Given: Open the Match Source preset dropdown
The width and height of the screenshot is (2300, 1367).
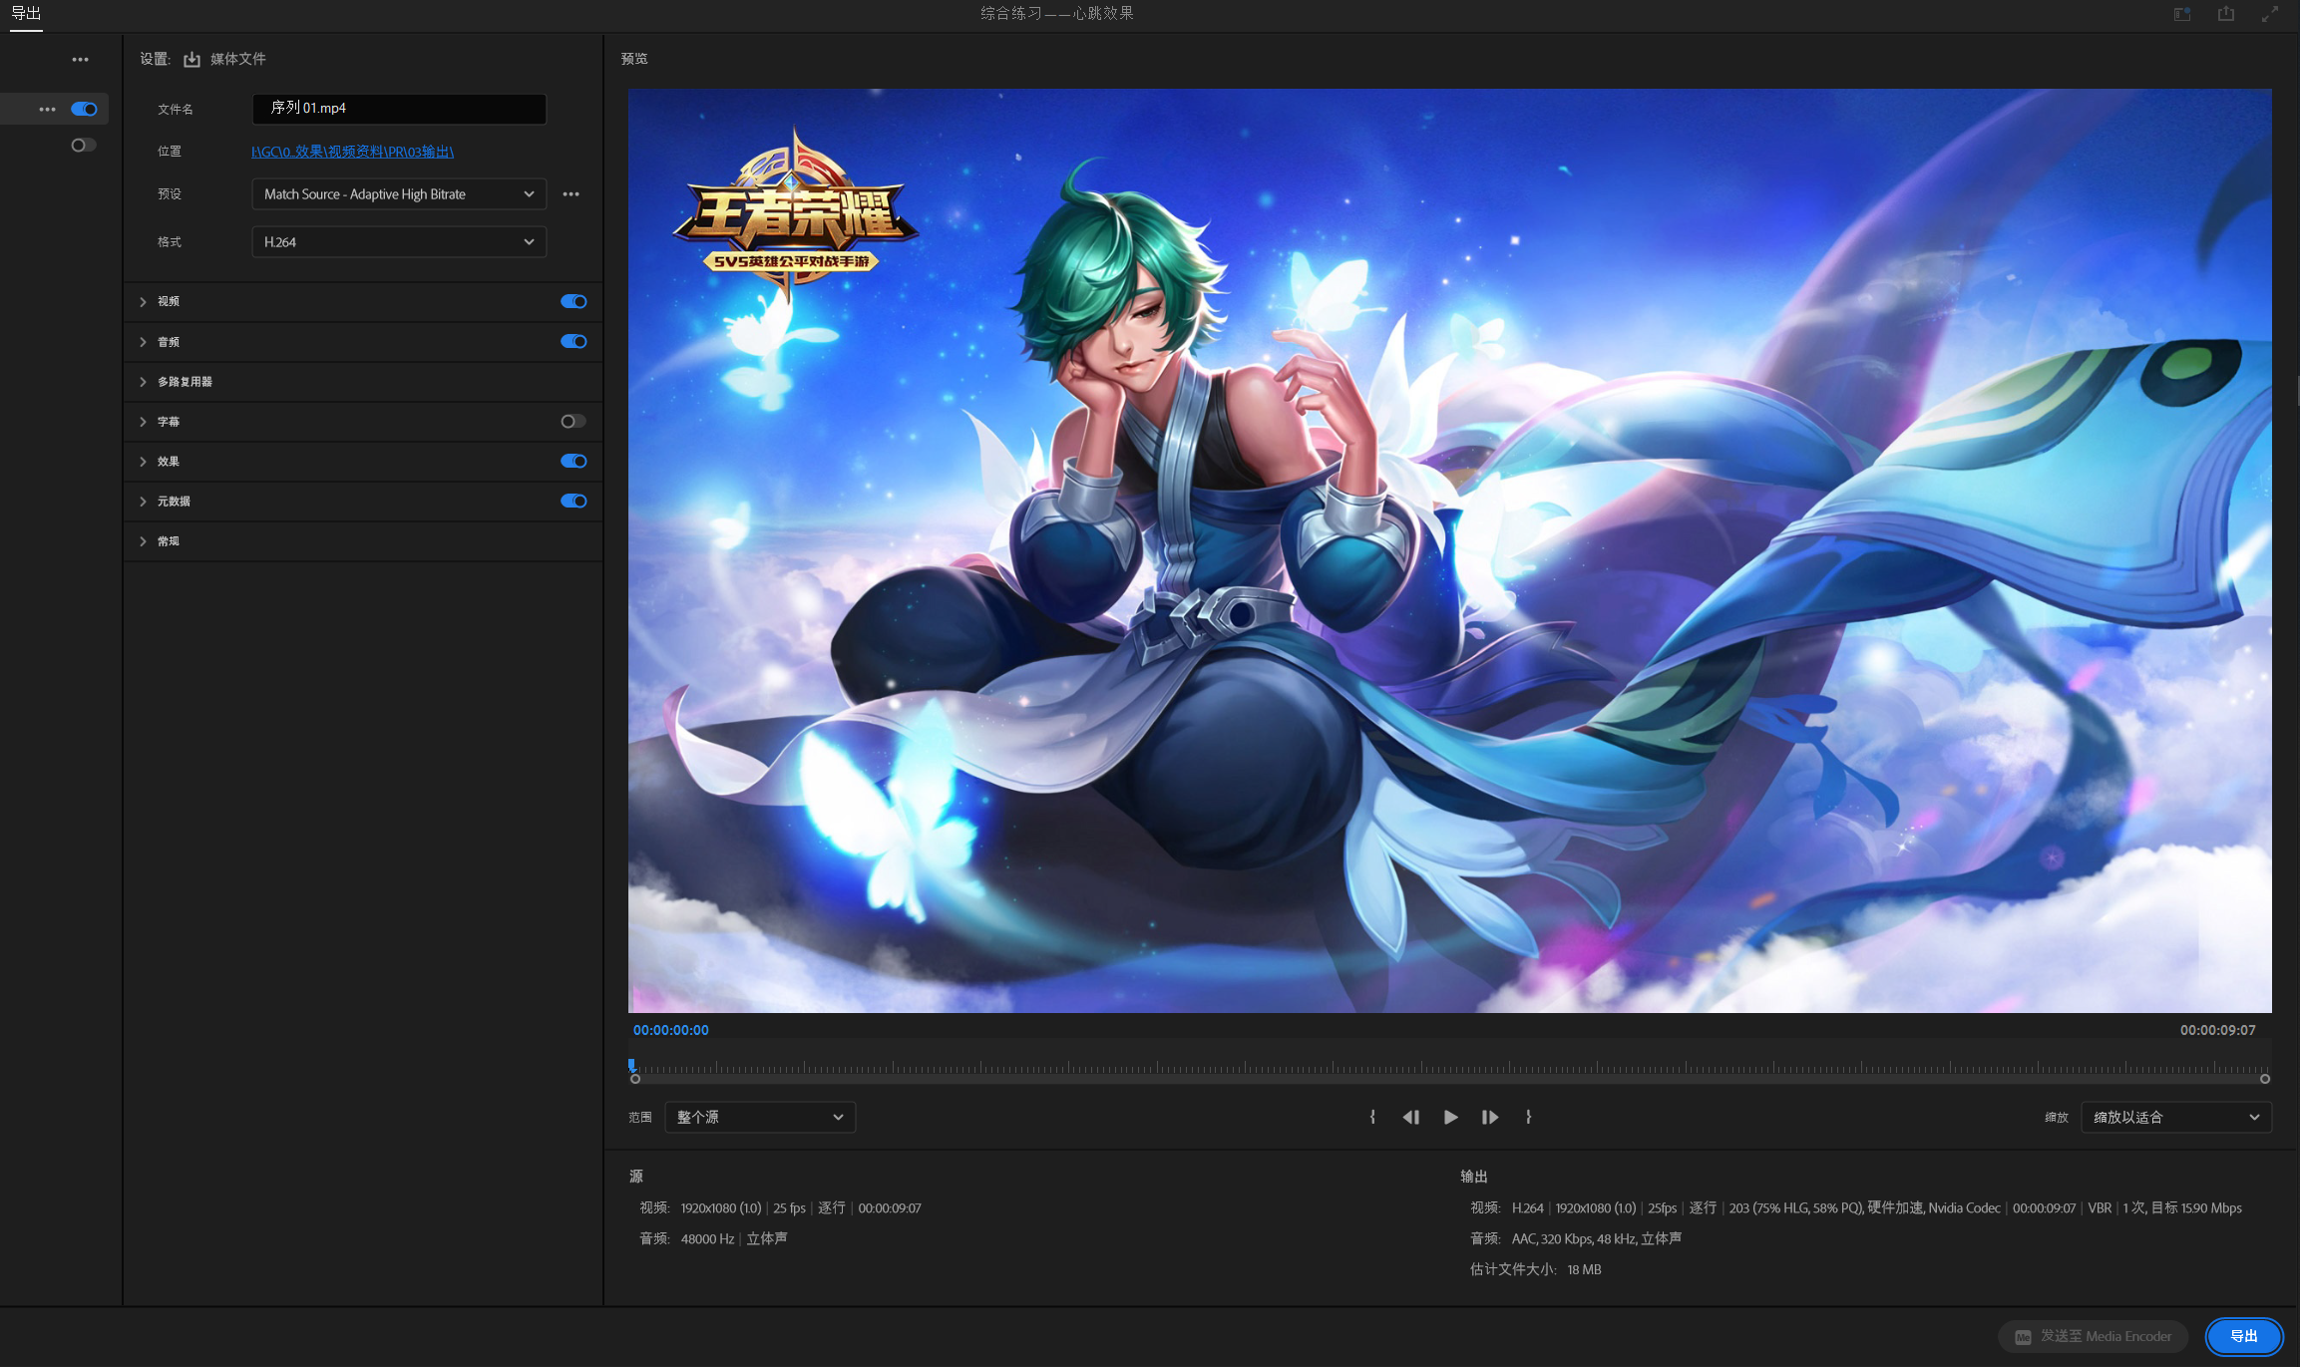Looking at the screenshot, I should 399,194.
